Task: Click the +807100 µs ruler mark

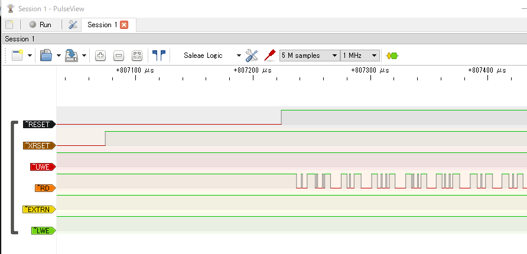Action: pos(135,70)
